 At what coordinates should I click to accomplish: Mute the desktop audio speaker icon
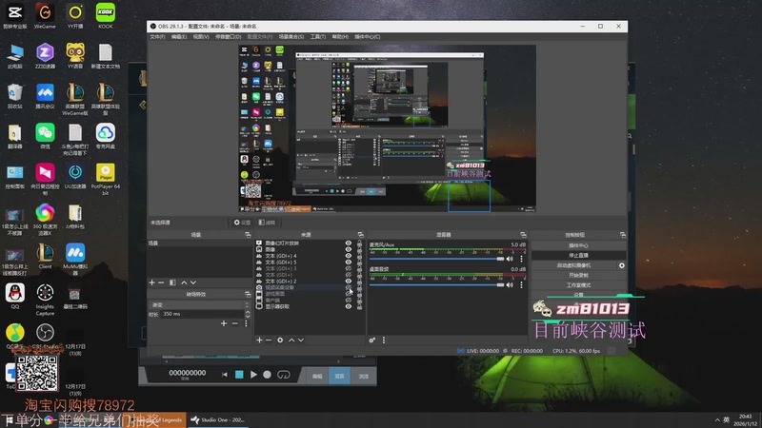click(x=510, y=284)
